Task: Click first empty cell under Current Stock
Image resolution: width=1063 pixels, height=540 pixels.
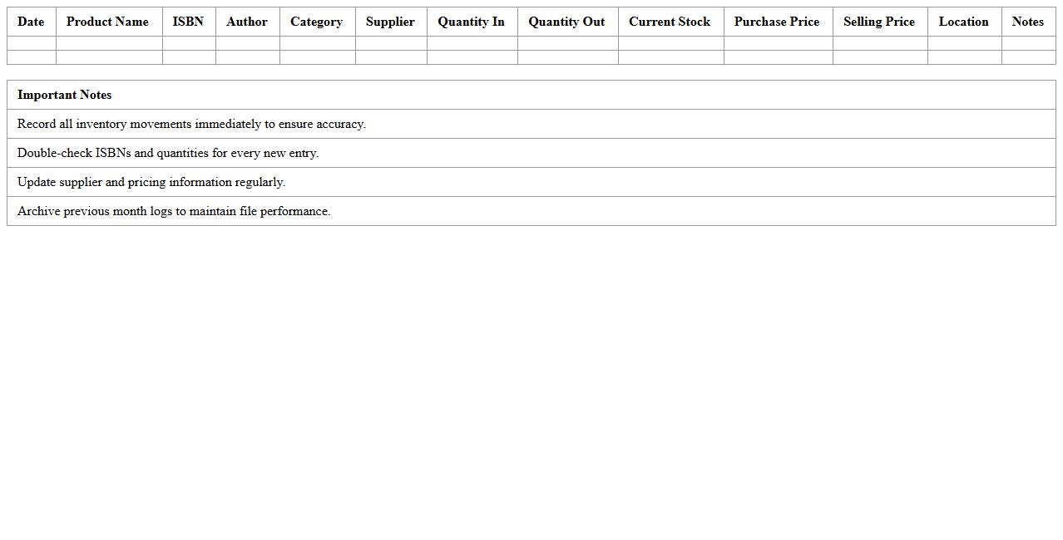Action: coord(670,43)
